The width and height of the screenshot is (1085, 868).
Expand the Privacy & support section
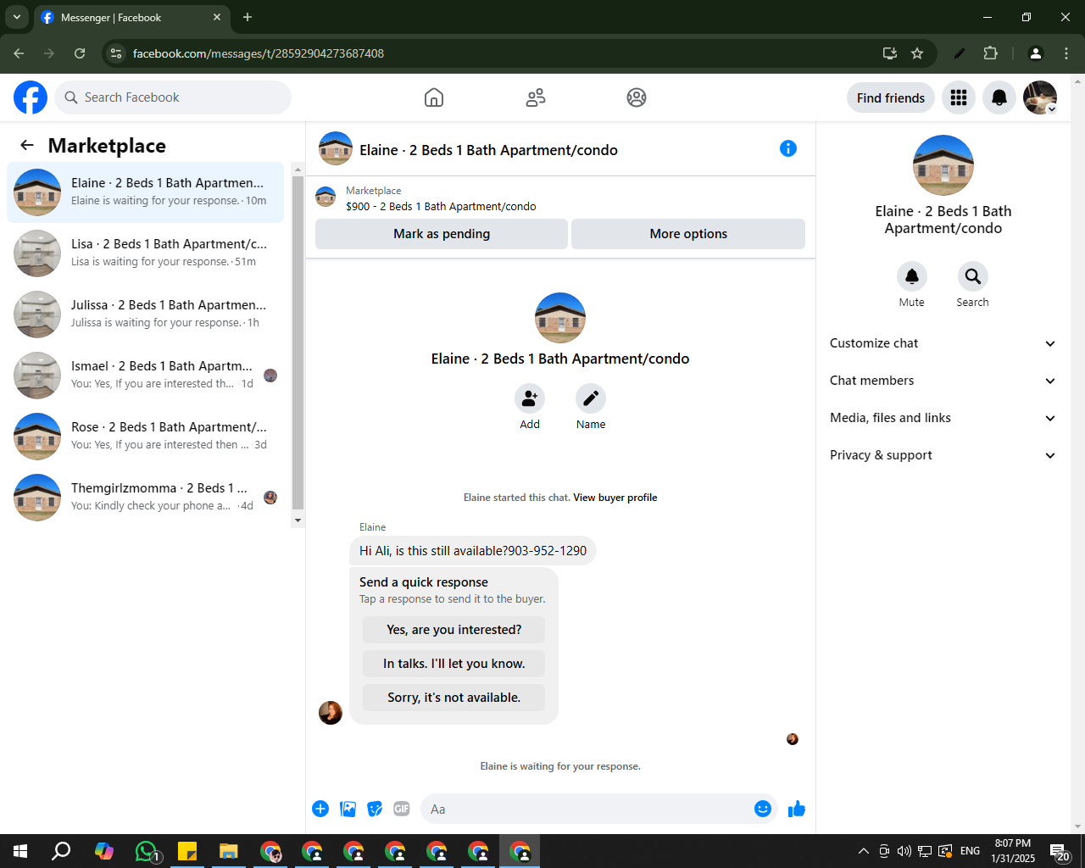tap(943, 455)
